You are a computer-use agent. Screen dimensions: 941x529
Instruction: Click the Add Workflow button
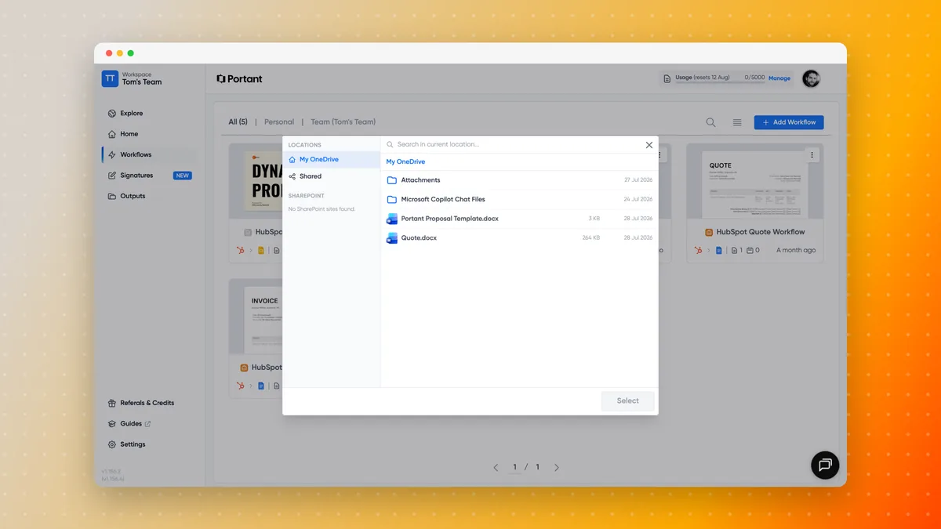(x=789, y=122)
